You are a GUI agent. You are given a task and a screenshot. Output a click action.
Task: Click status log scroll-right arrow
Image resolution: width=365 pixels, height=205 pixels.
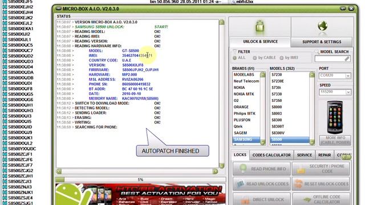point(216,171)
